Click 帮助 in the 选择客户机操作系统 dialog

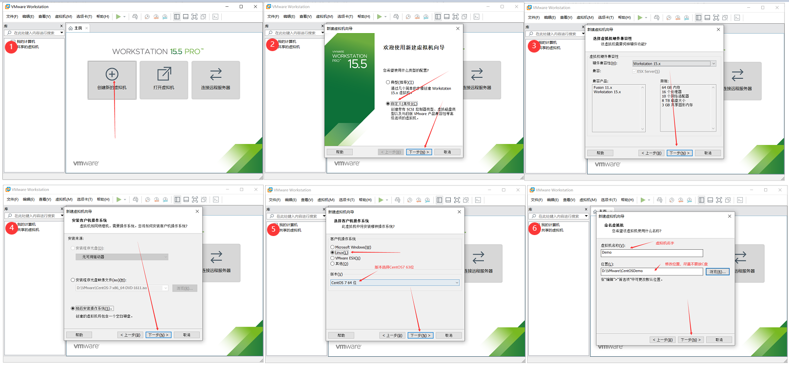point(341,336)
